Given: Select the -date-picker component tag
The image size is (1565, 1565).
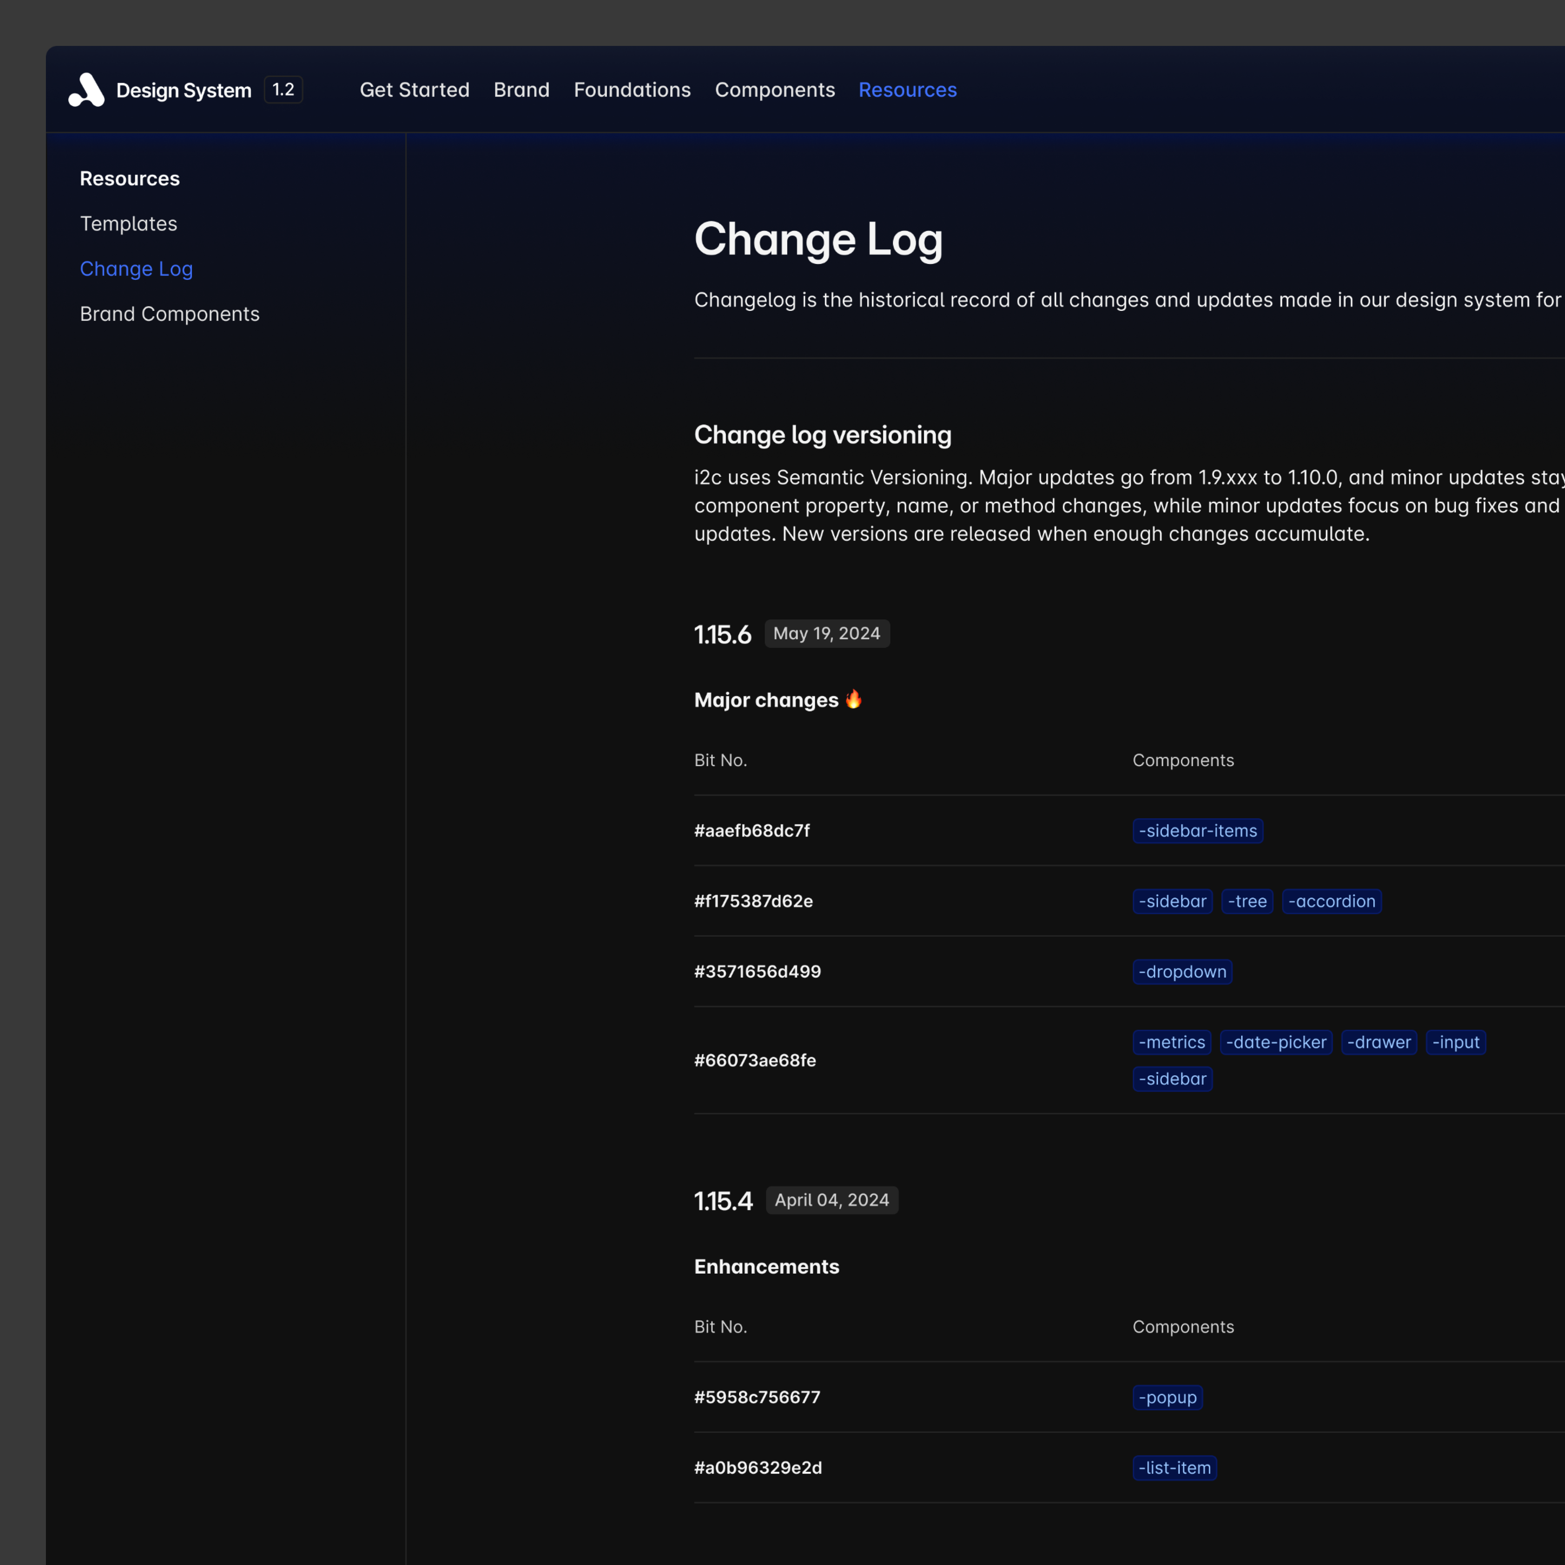Looking at the screenshot, I should click(x=1276, y=1043).
